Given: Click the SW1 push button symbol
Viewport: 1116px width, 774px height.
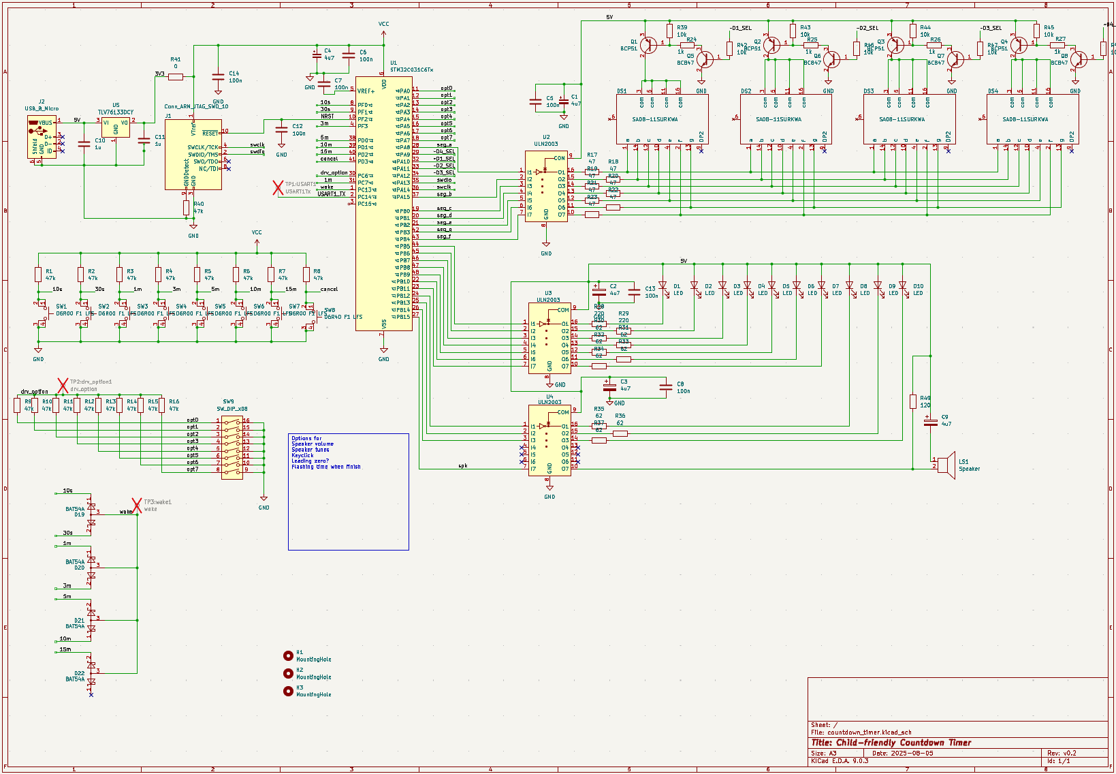Looking at the screenshot, I should 42,313.
